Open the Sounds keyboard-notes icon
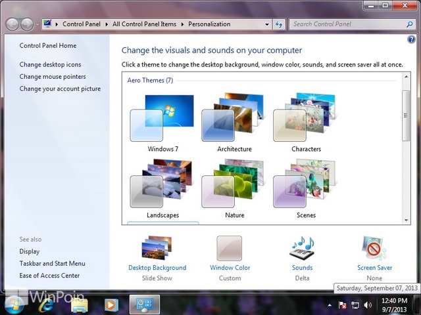This screenshot has height=315, width=421. (303, 248)
